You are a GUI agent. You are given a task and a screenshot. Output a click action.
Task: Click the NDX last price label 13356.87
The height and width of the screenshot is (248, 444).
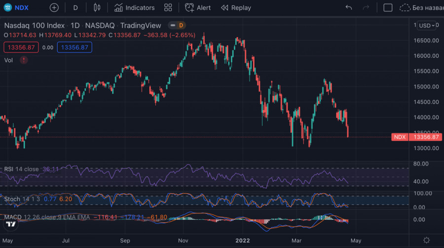[416, 137]
